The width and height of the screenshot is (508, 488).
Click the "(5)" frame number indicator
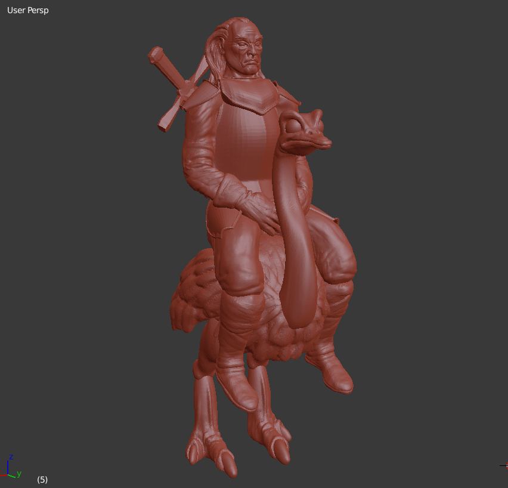(42, 480)
